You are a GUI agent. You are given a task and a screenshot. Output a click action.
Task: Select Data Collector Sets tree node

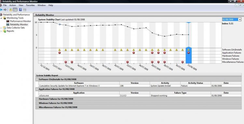click(x=16, y=28)
